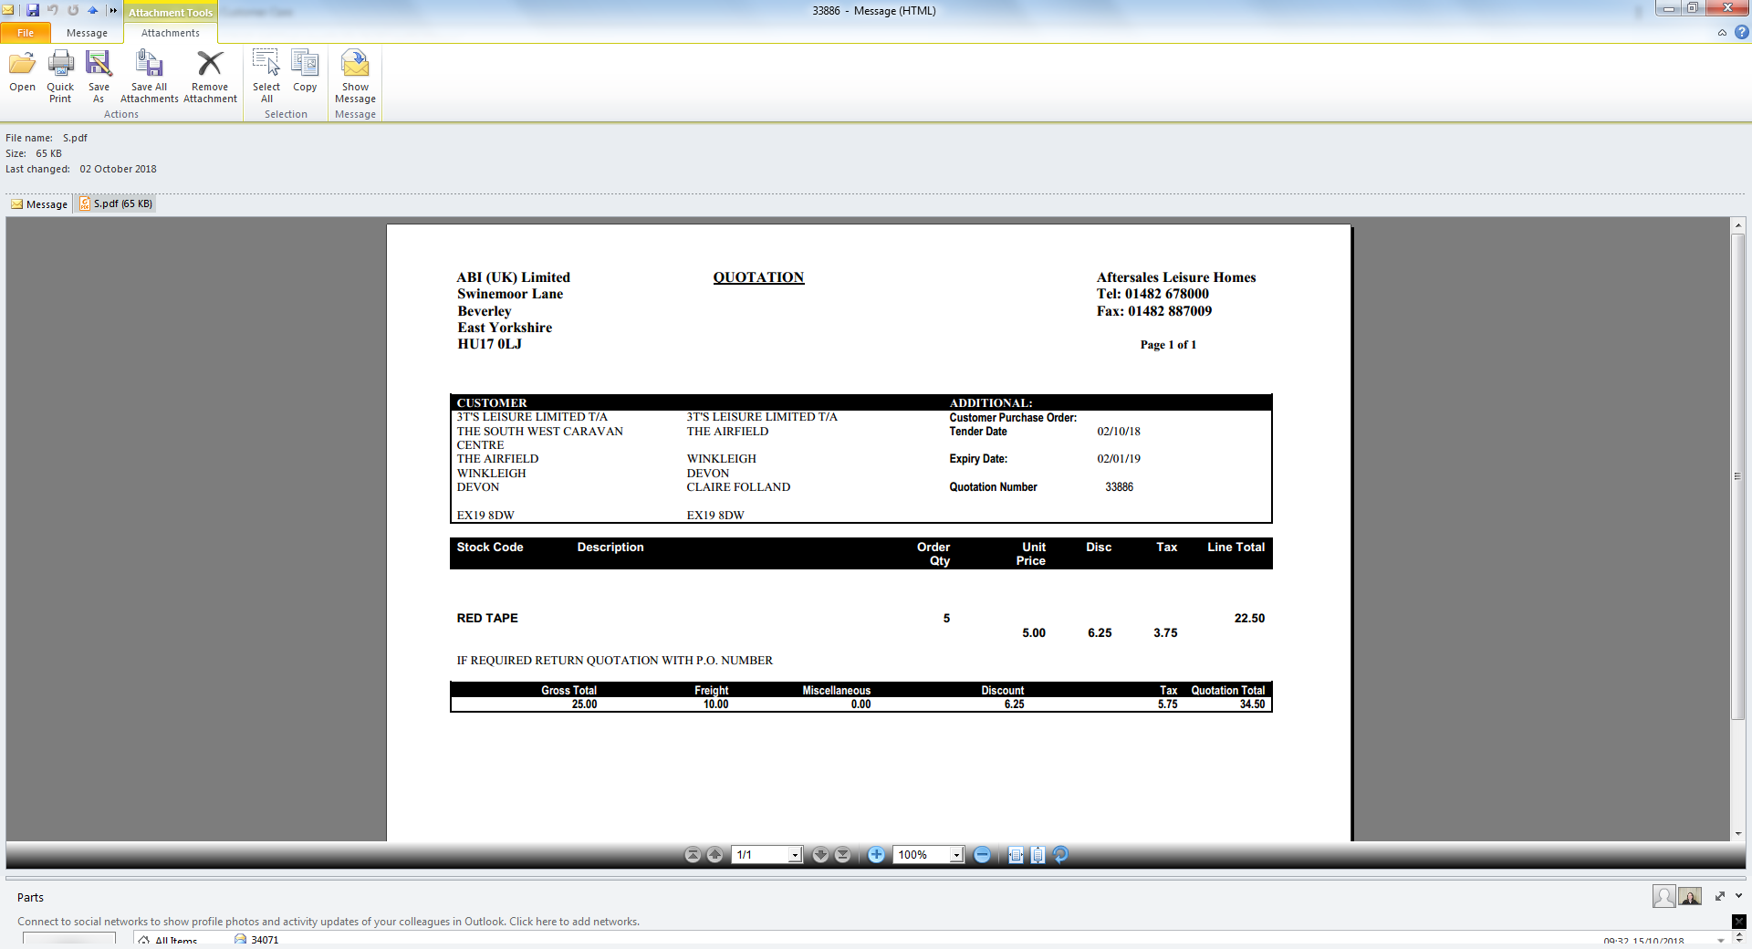The image size is (1752, 949).
Task: Expand the Quick Access Toolbar overflow arrow
Action: (x=113, y=10)
